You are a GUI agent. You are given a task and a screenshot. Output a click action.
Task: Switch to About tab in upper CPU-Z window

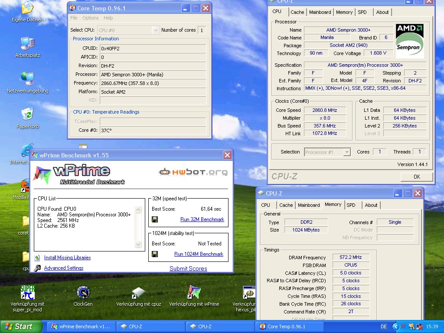point(382,12)
